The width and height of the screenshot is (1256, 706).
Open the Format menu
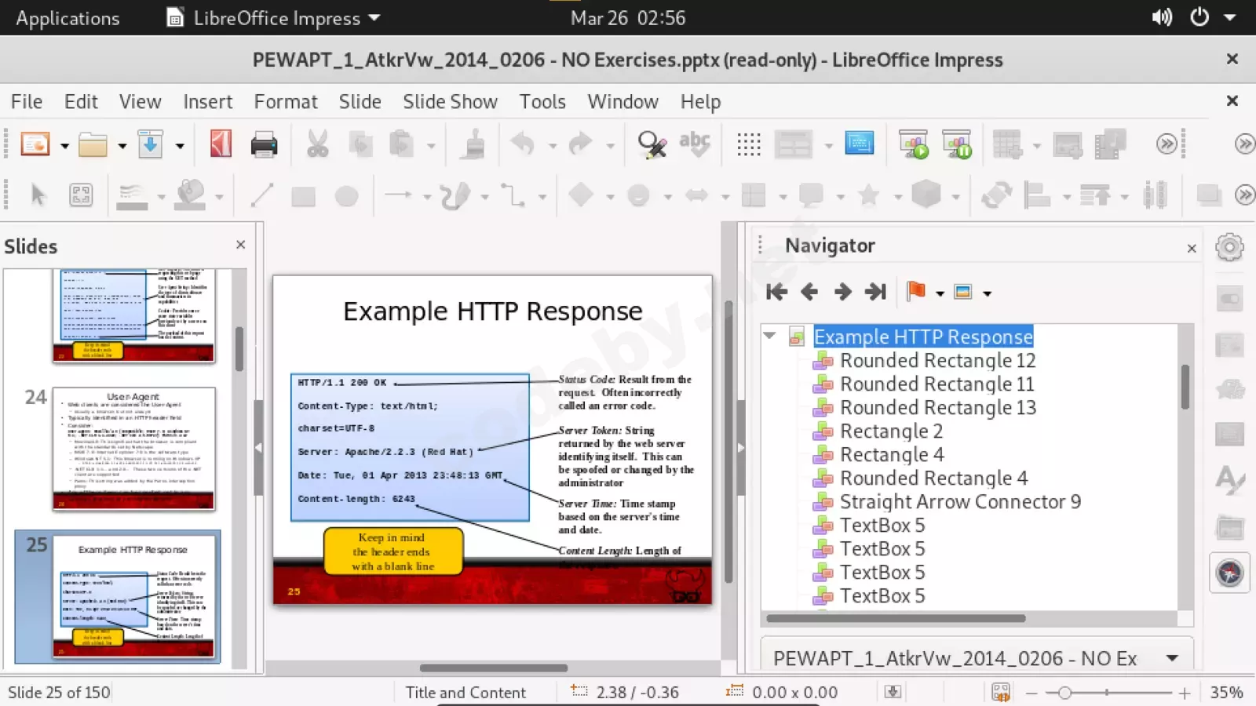[286, 102]
